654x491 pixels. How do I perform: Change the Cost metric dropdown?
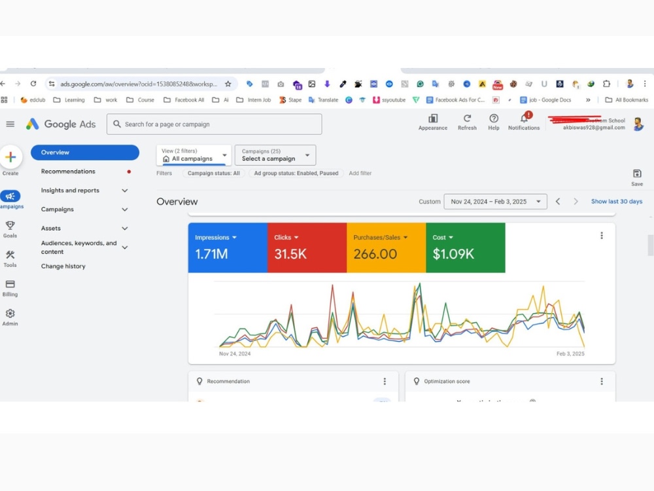point(443,237)
